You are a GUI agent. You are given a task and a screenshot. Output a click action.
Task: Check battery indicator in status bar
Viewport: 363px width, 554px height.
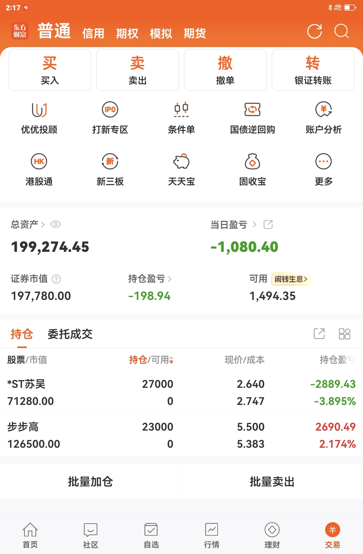click(350, 8)
